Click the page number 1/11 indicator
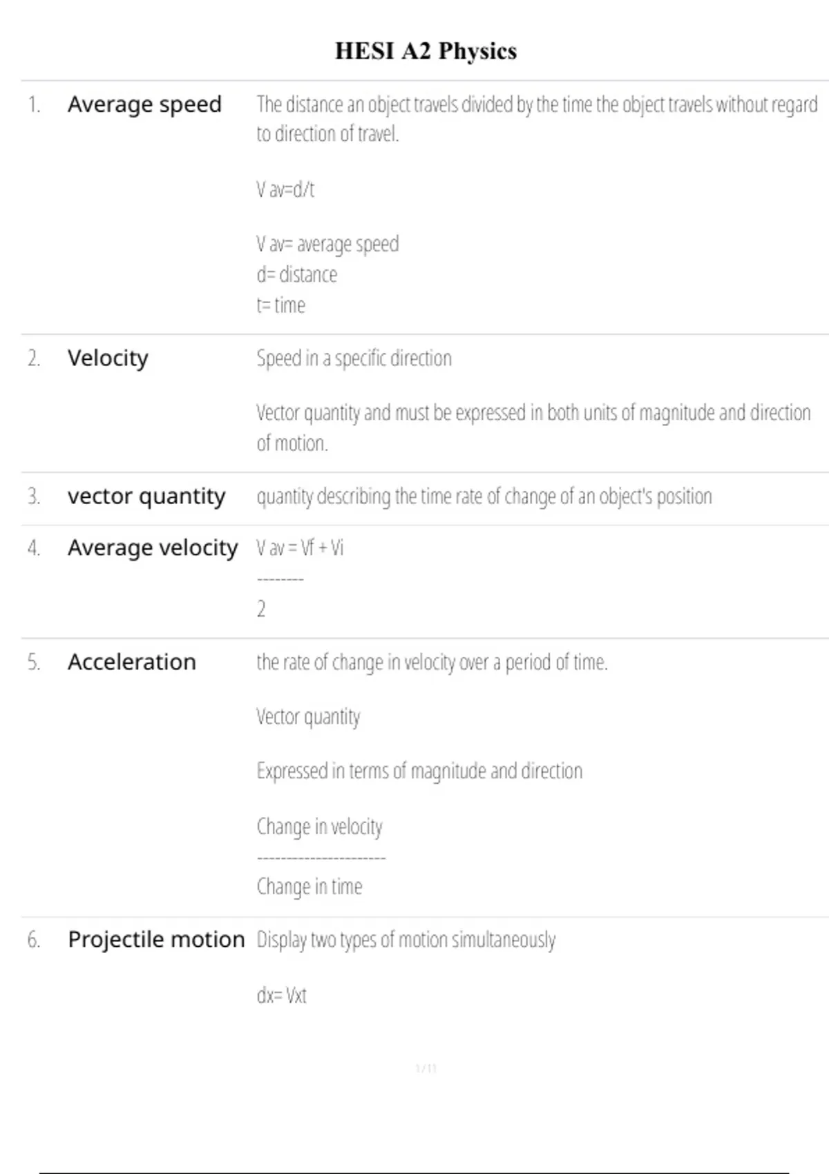 click(426, 1069)
